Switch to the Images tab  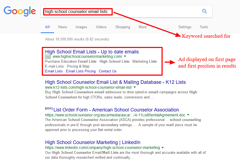coord(81,27)
